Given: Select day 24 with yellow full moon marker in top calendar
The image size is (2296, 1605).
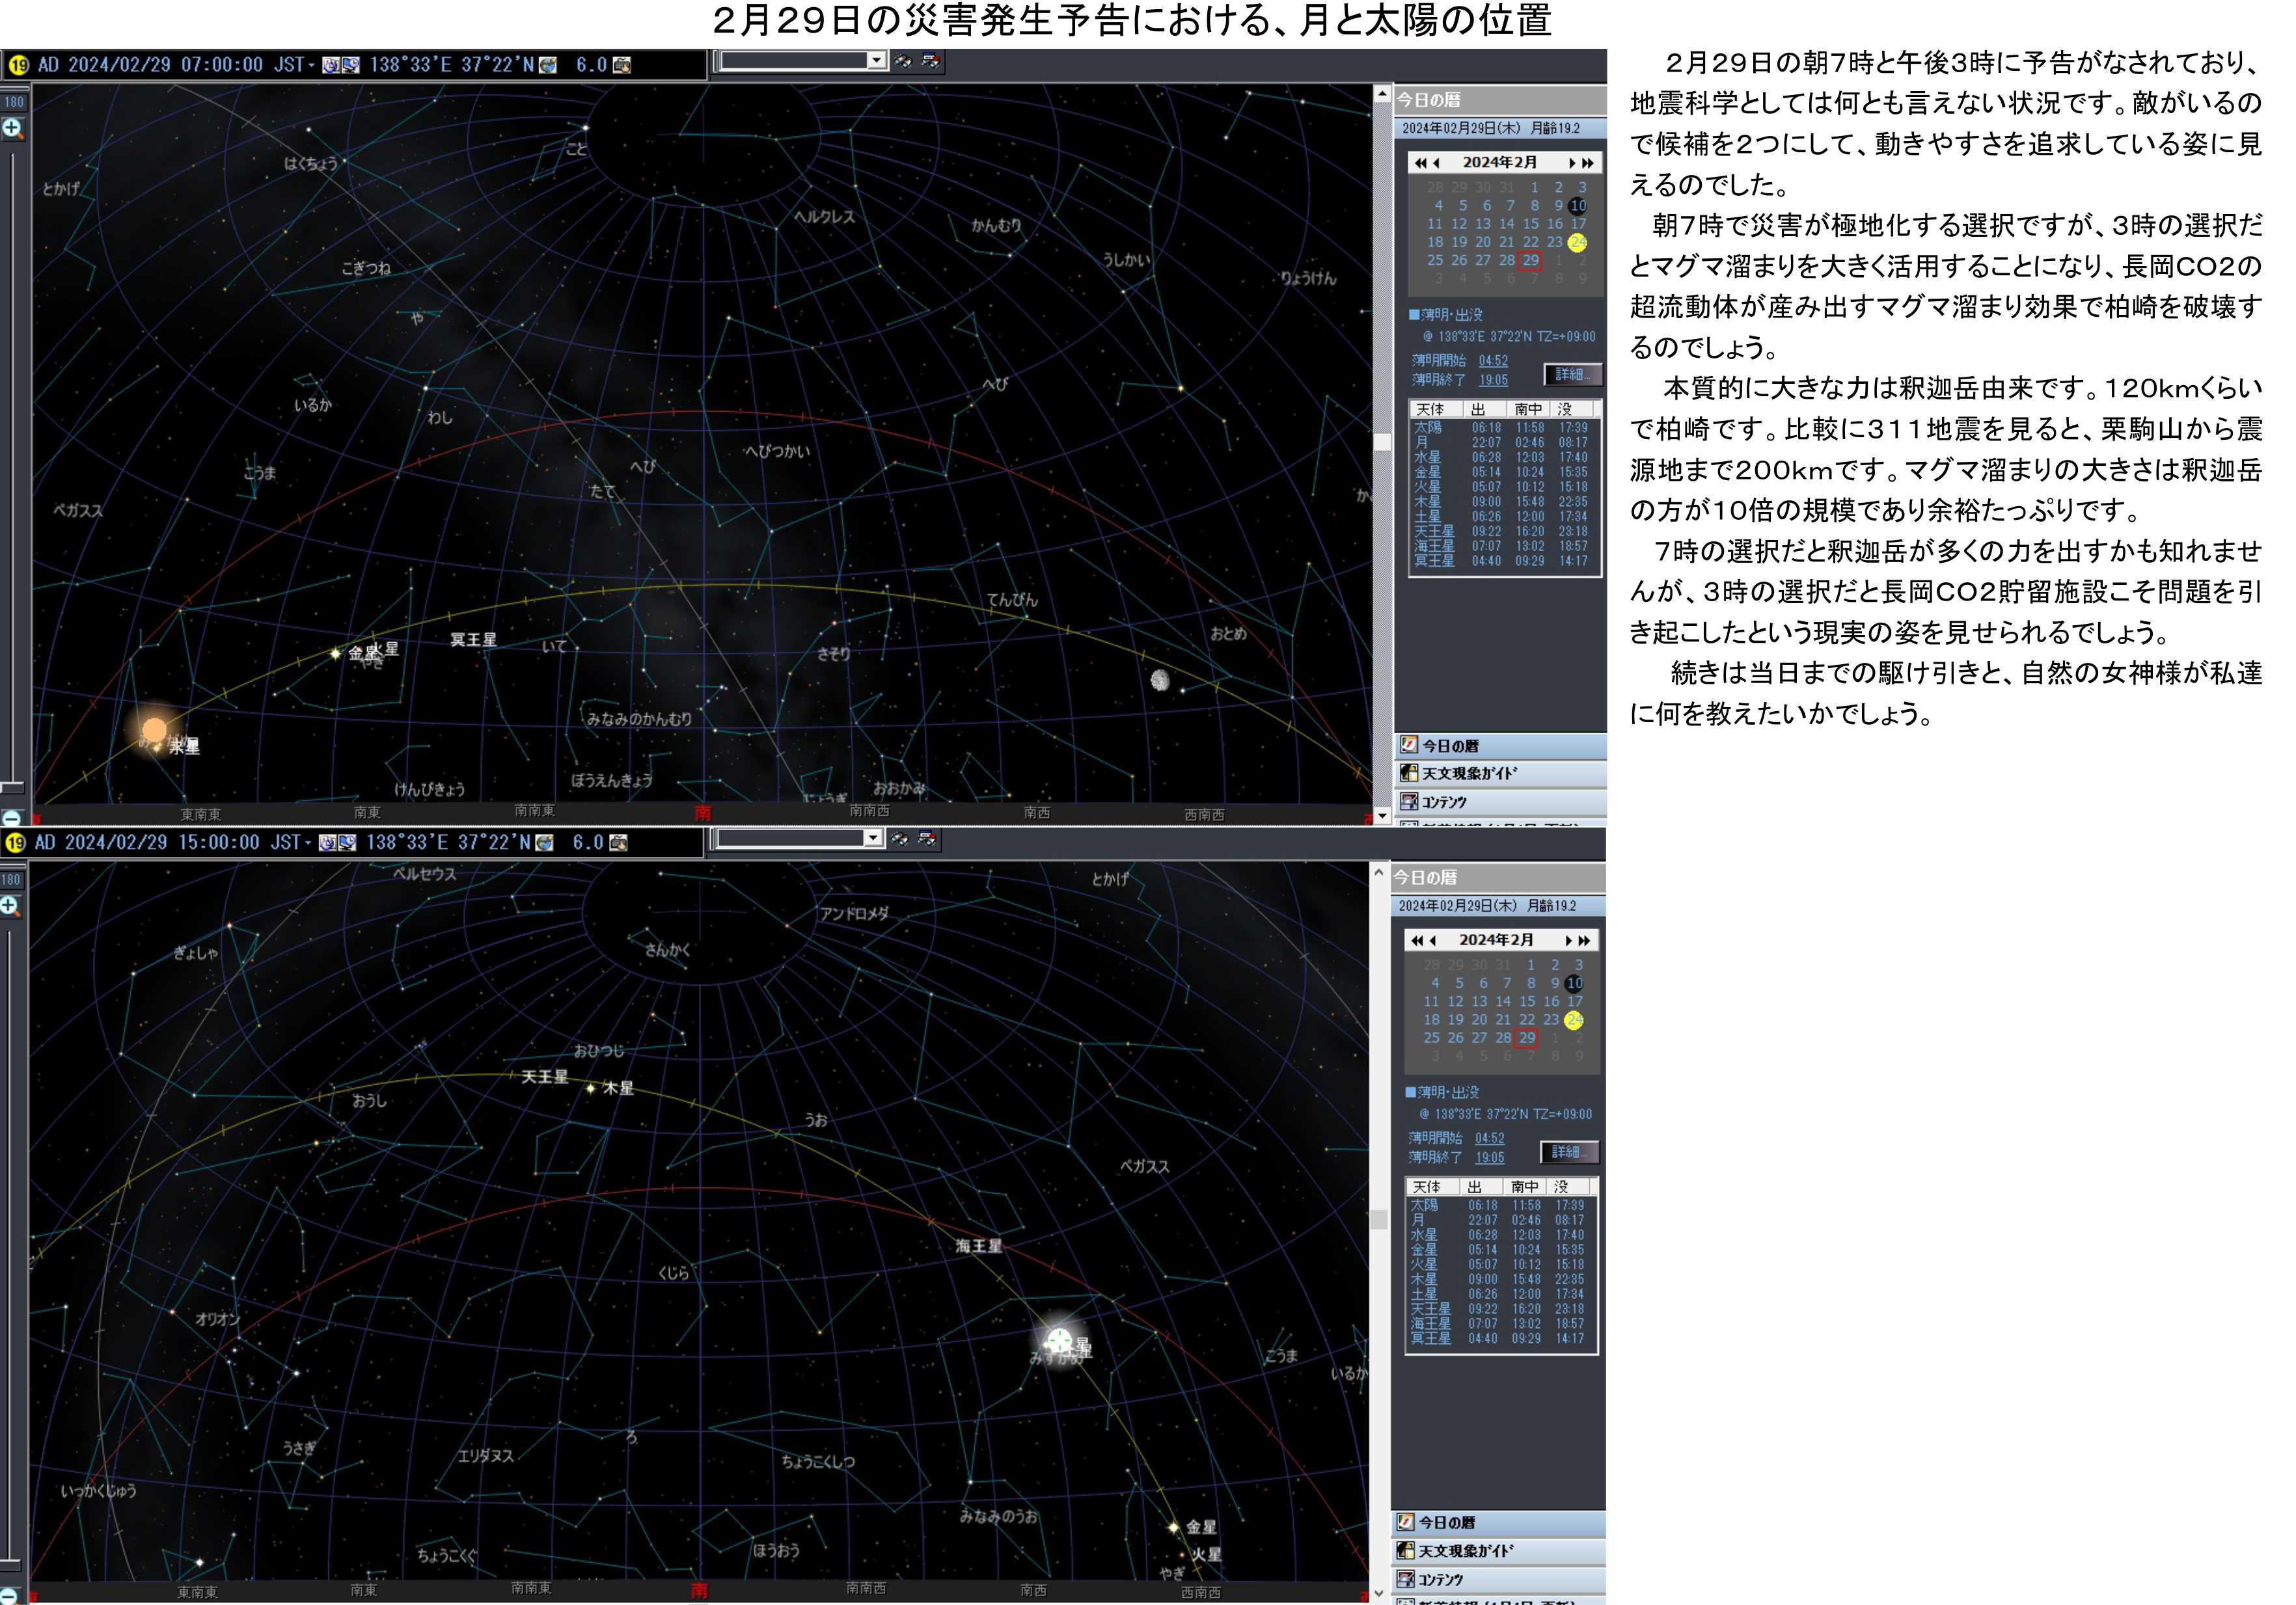Looking at the screenshot, I should pos(1577,243).
